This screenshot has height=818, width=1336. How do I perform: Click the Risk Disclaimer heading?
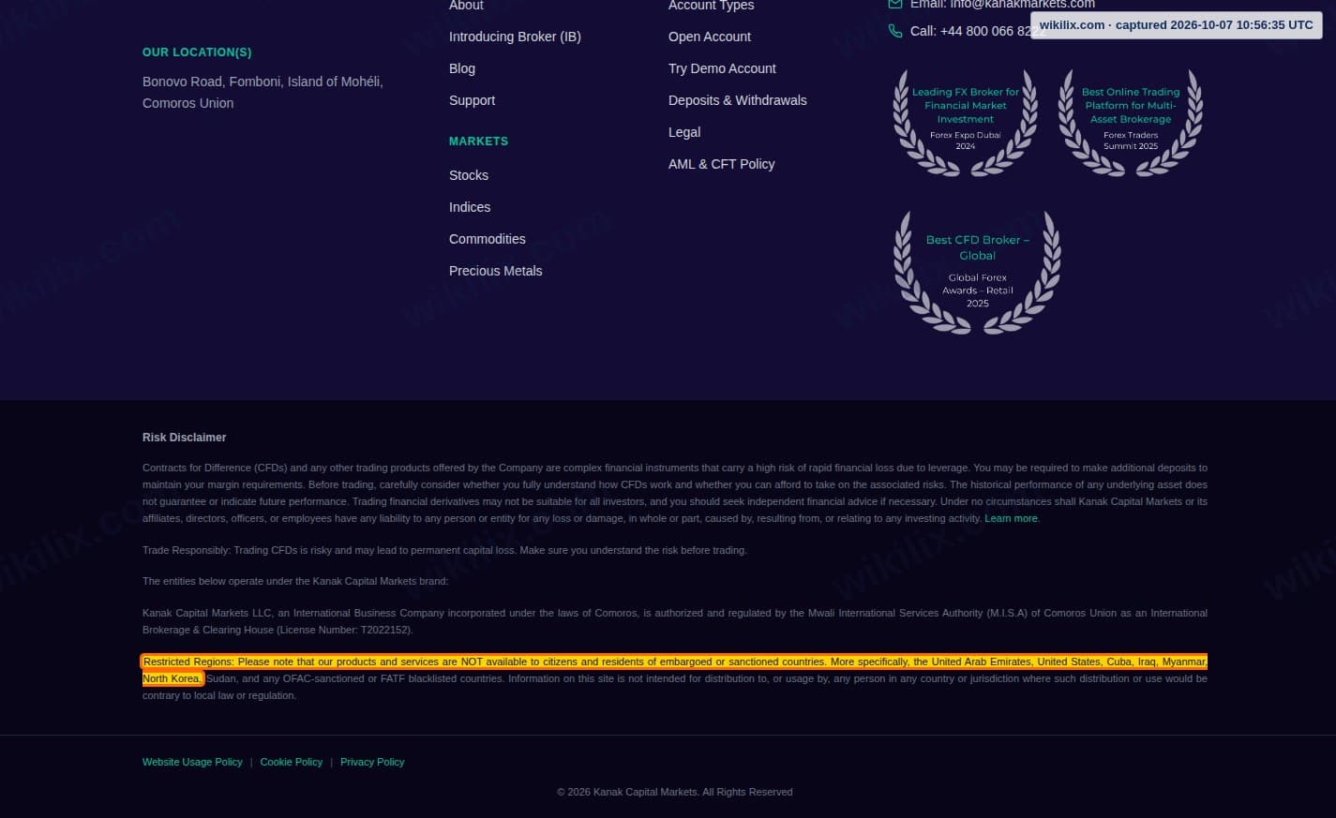click(185, 438)
